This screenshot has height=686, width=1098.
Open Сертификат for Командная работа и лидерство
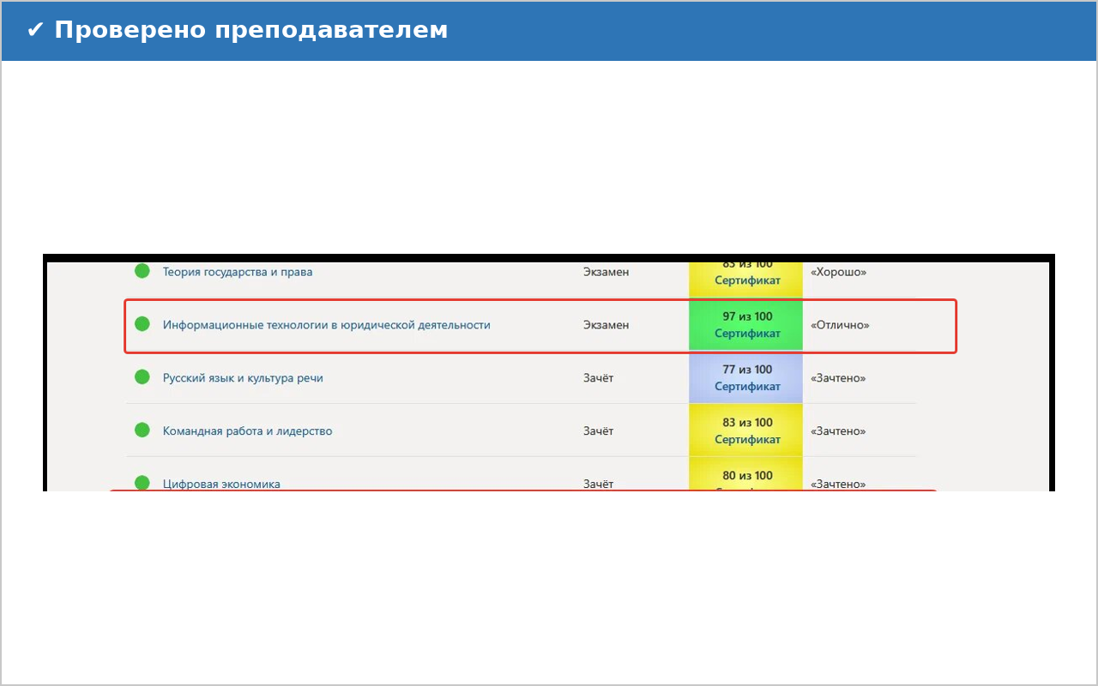(x=747, y=440)
